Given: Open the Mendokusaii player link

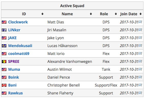Looking at the screenshot, I should tap(20, 46).
